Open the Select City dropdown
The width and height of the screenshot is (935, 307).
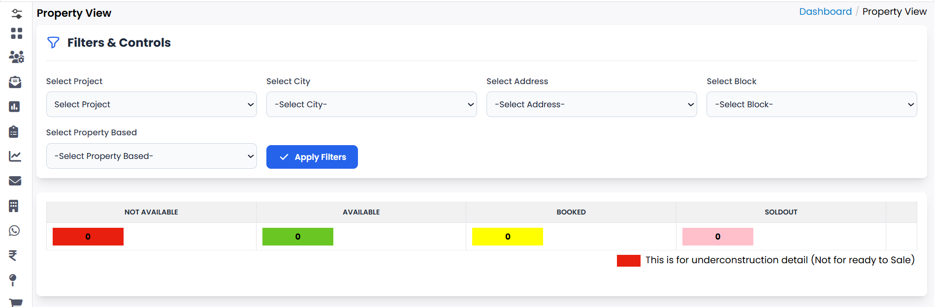pos(371,104)
